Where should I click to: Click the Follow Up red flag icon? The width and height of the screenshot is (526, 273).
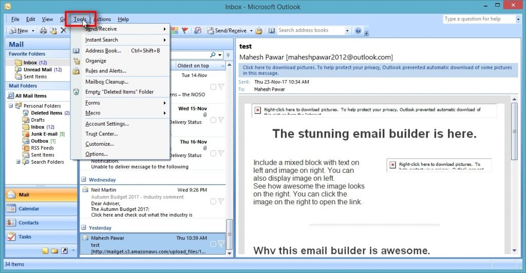click(184, 30)
